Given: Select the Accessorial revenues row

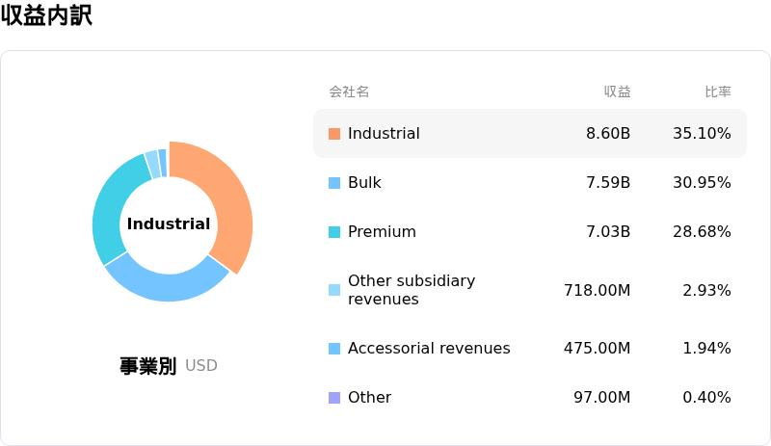Looking at the screenshot, I should (530, 349).
